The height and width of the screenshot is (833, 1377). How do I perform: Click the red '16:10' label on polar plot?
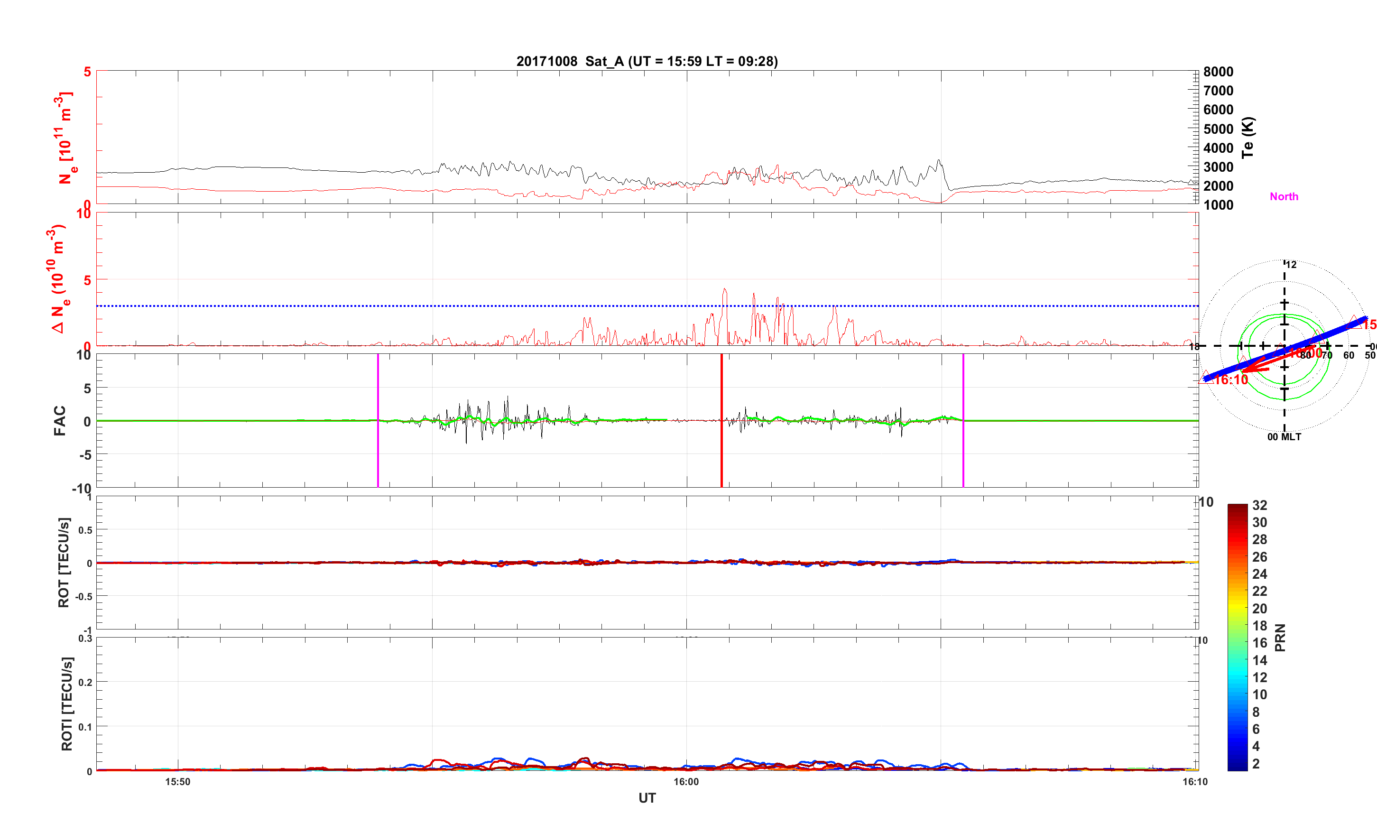[x=1231, y=380]
